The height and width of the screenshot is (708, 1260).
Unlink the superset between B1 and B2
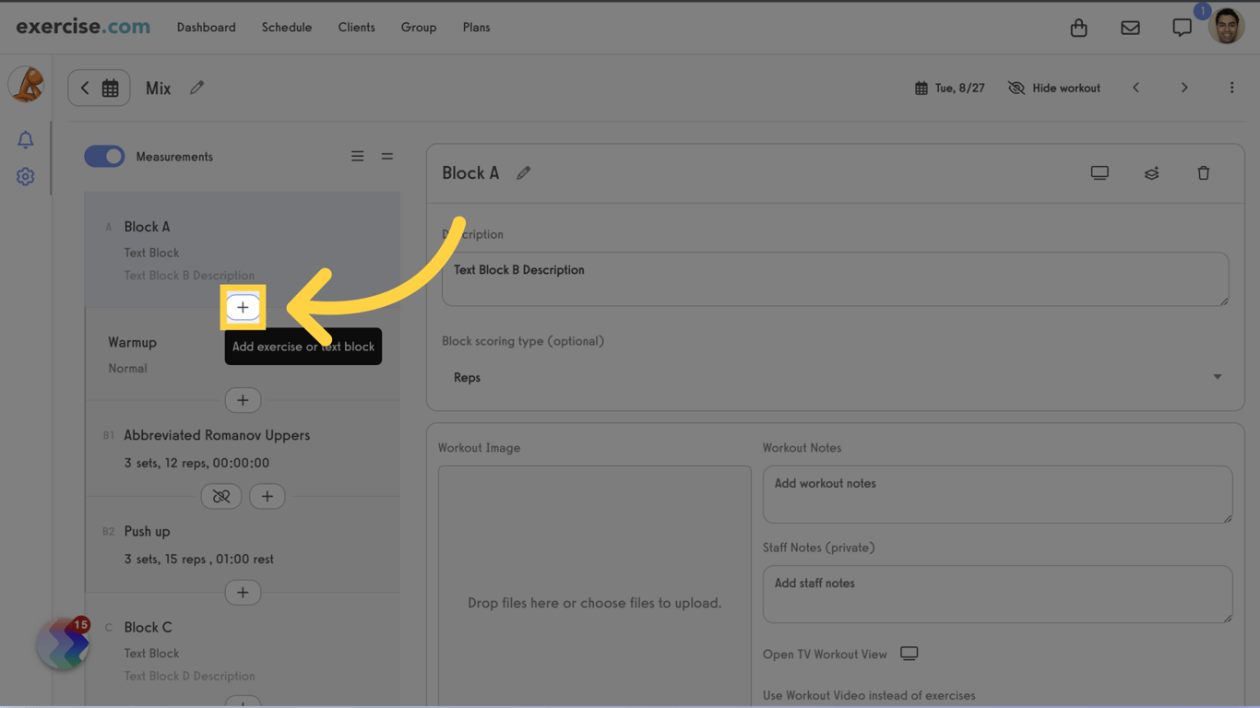(x=221, y=496)
